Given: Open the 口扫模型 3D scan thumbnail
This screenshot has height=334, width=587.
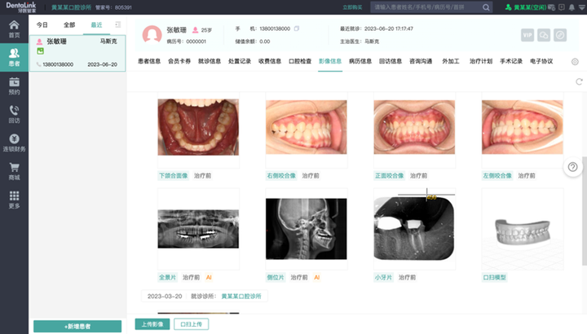Looking at the screenshot, I should [523, 229].
